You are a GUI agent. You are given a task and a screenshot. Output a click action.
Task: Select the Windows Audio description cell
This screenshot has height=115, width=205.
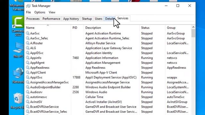click(96, 92)
